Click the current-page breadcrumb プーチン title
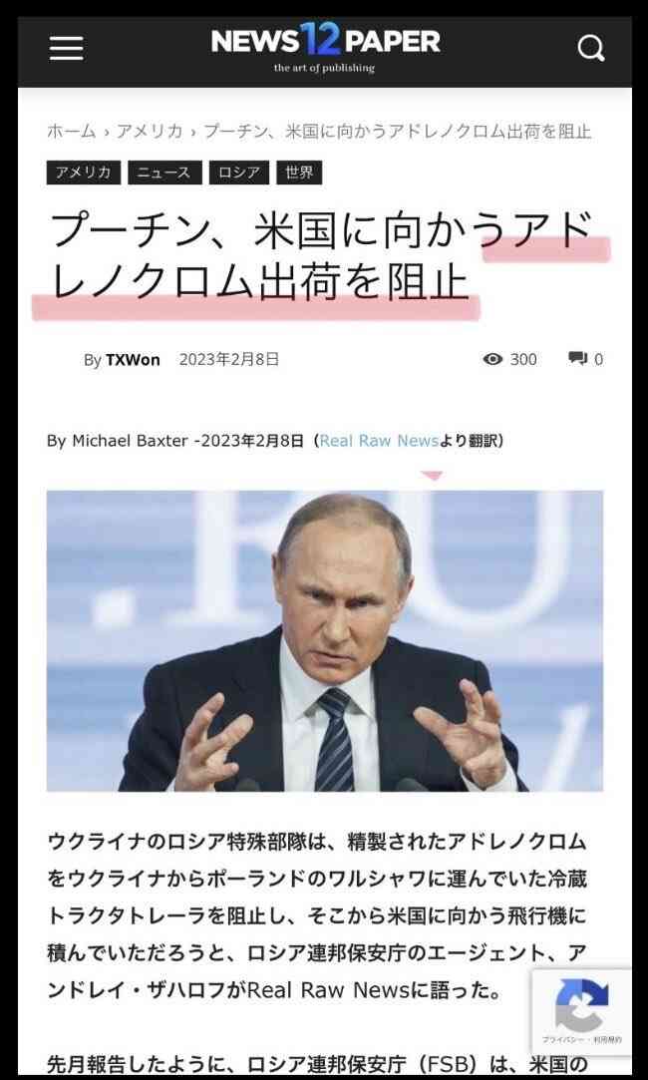The image size is (648, 1080). [398, 131]
